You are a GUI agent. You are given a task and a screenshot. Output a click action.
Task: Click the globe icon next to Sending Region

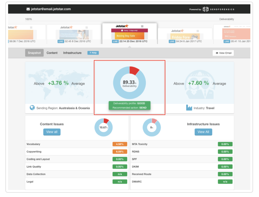(32, 108)
